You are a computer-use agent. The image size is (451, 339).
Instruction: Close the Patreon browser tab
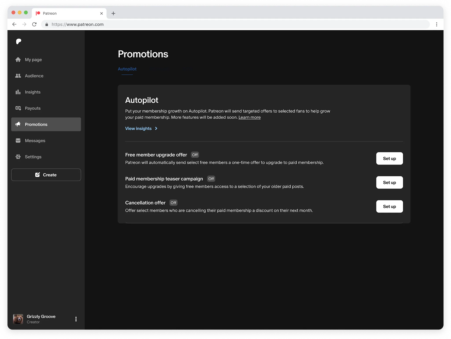point(101,13)
